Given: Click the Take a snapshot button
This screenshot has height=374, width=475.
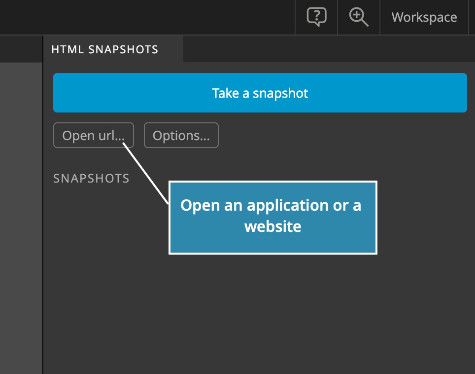Looking at the screenshot, I should coord(260,93).
